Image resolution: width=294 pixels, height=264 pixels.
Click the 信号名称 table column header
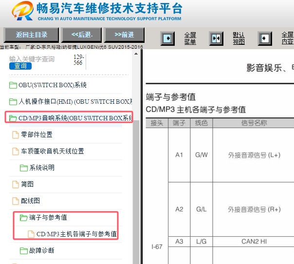(x=254, y=123)
